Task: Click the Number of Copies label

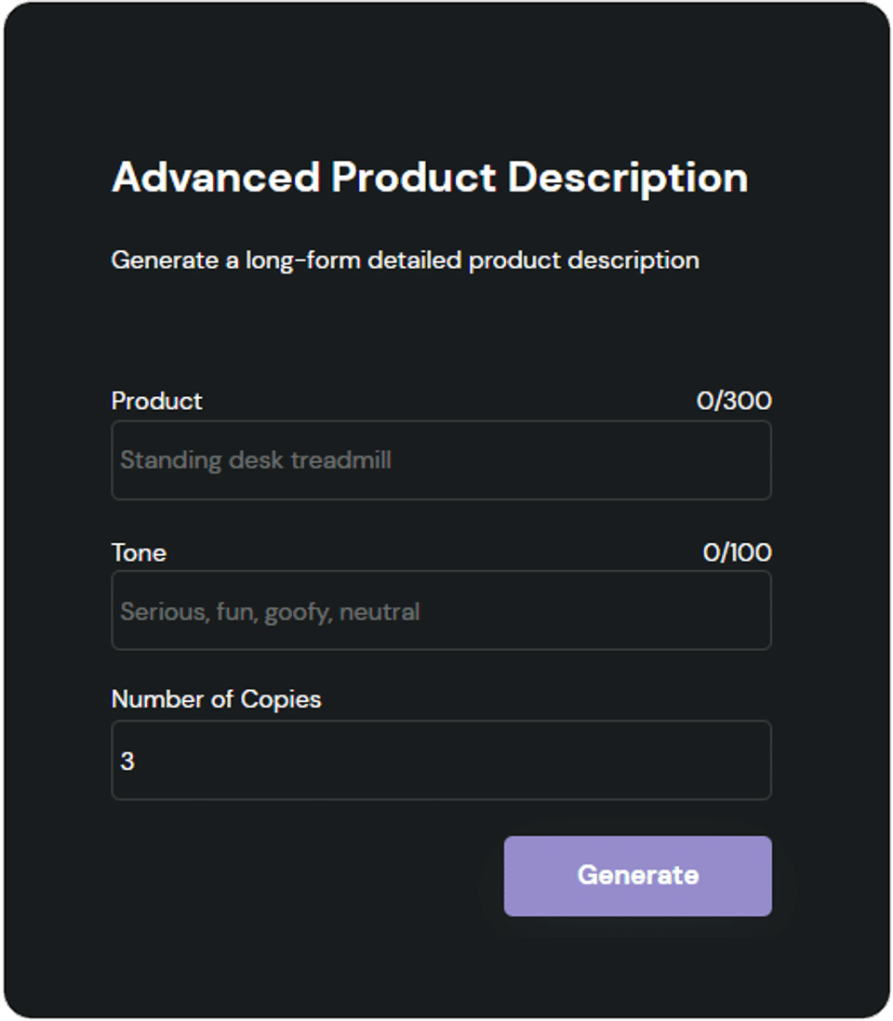Action: [x=216, y=699]
